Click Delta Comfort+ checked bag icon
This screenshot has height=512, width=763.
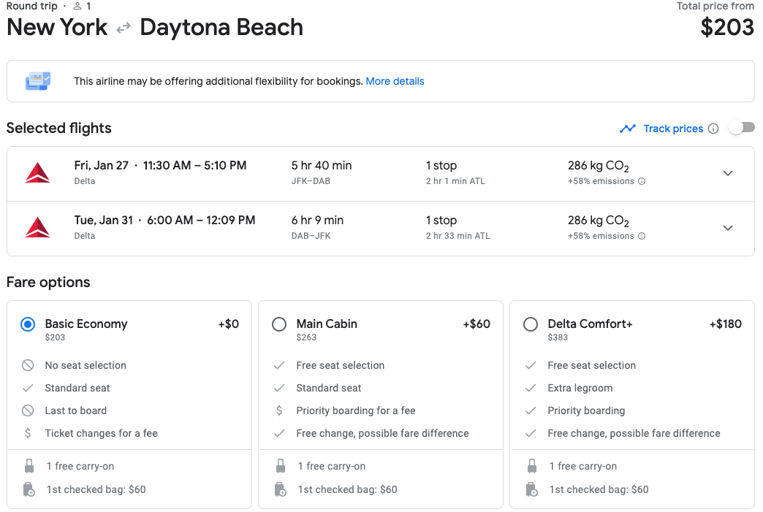[532, 489]
